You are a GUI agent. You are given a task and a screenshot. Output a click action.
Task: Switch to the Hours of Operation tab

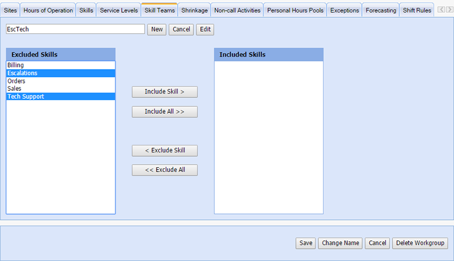[x=48, y=10]
